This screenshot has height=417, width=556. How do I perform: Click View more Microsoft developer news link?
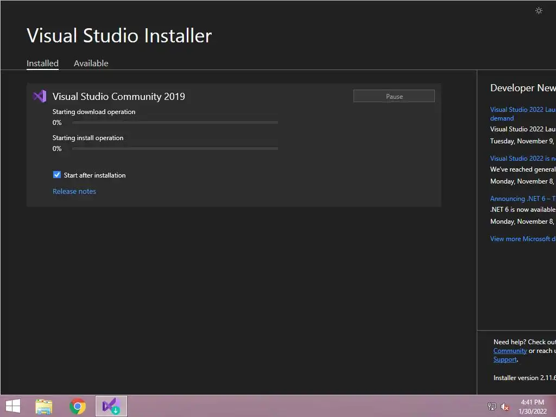pyautogui.click(x=523, y=239)
